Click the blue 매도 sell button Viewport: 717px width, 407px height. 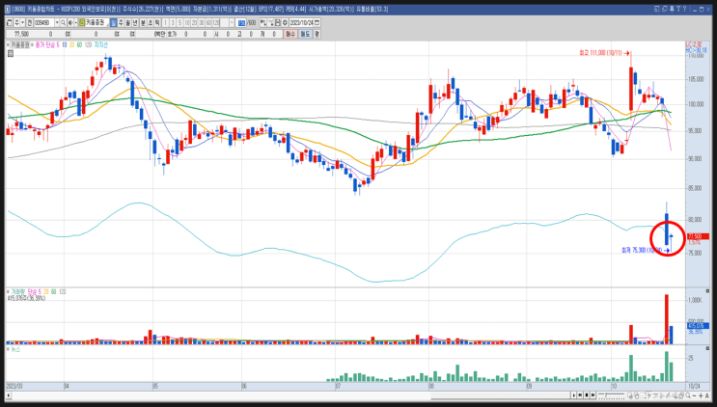pyautogui.click(x=305, y=34)
